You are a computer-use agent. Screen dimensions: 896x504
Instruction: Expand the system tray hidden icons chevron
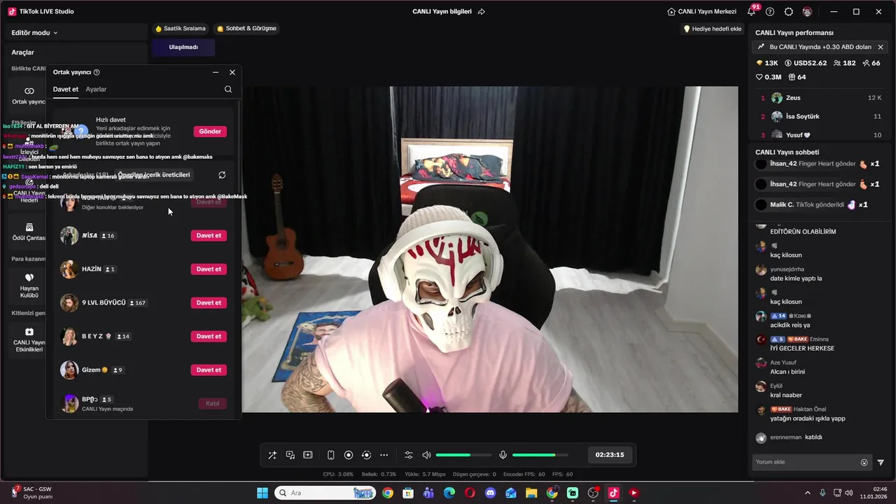(807, 493)
